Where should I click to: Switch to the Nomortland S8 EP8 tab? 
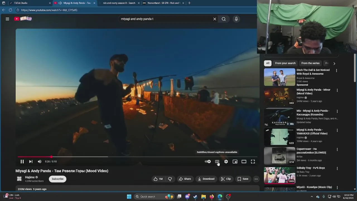pos(163,3)
